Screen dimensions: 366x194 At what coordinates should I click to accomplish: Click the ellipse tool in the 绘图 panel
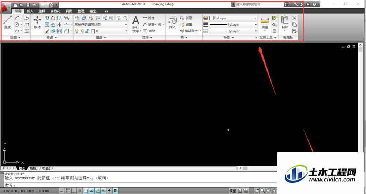pos(17,31)
